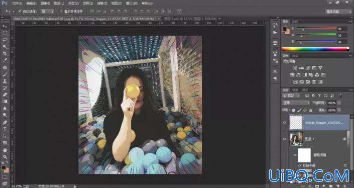Select the Zoom tool

coord(5,157)
